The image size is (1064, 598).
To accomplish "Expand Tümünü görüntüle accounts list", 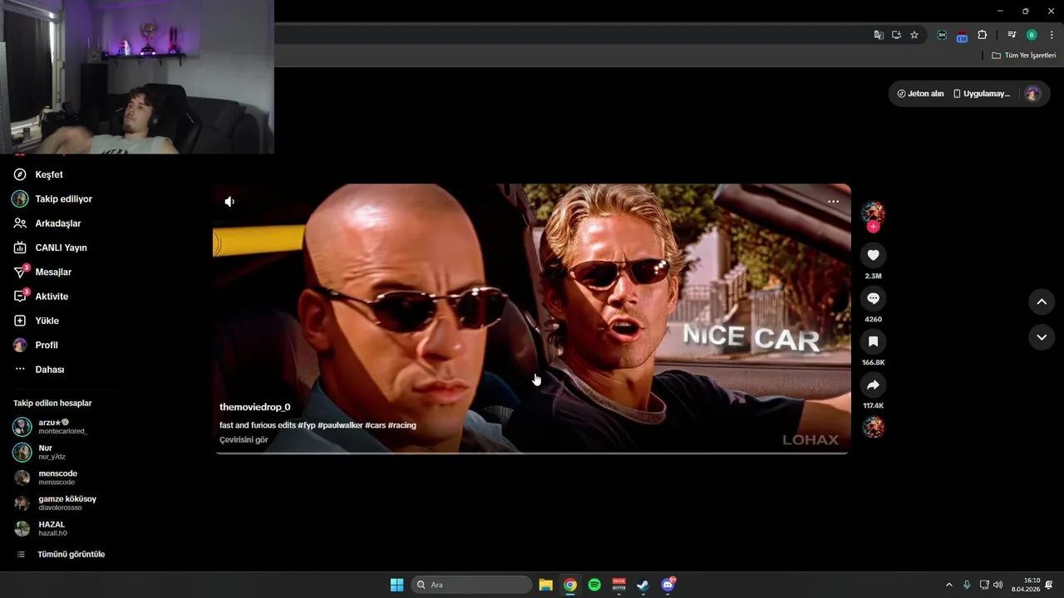I will [x=62, y=554].
